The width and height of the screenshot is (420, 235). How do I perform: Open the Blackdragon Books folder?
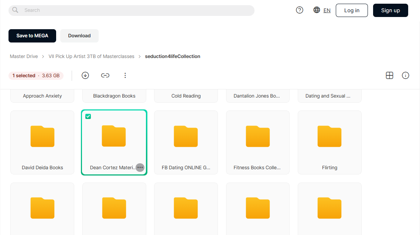point(115,96)
